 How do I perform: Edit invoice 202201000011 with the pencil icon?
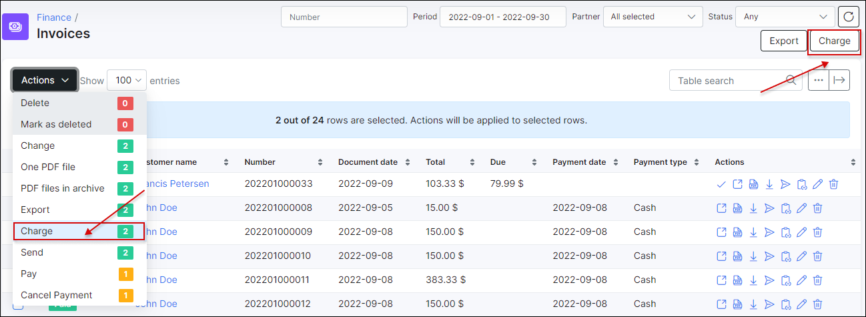[801, 280]
